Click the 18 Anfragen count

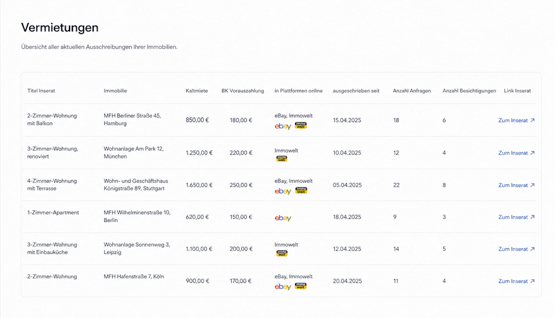pos(396,121)
